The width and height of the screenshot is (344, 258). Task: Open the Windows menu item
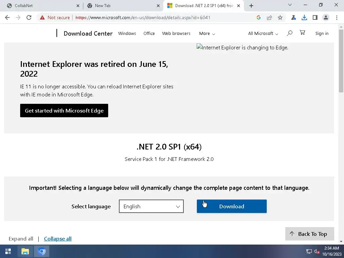127,34
